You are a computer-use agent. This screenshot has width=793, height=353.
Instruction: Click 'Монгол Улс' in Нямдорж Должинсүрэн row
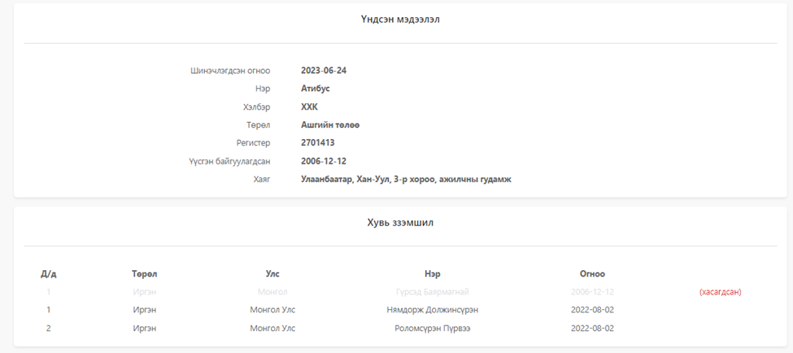coord(272,310)
